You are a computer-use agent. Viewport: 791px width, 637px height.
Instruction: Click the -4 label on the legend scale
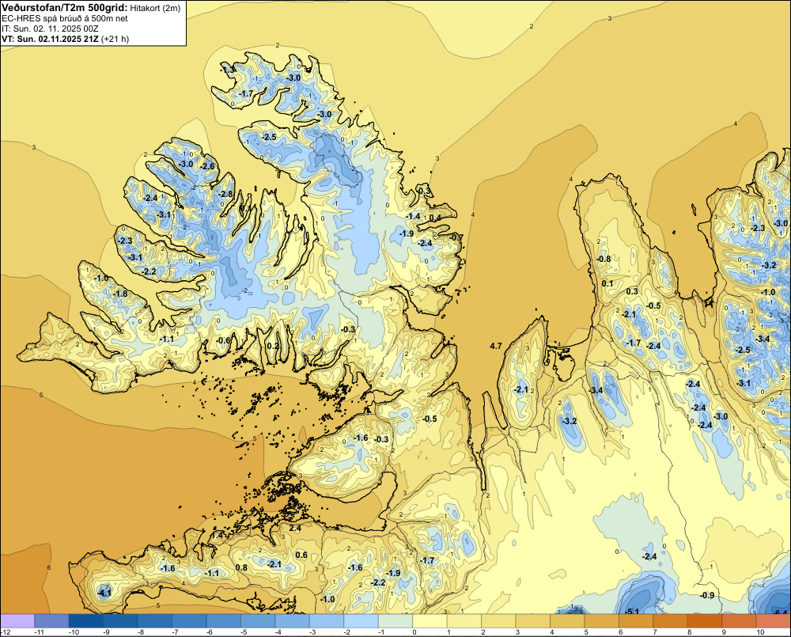click(x=279, y=632)
